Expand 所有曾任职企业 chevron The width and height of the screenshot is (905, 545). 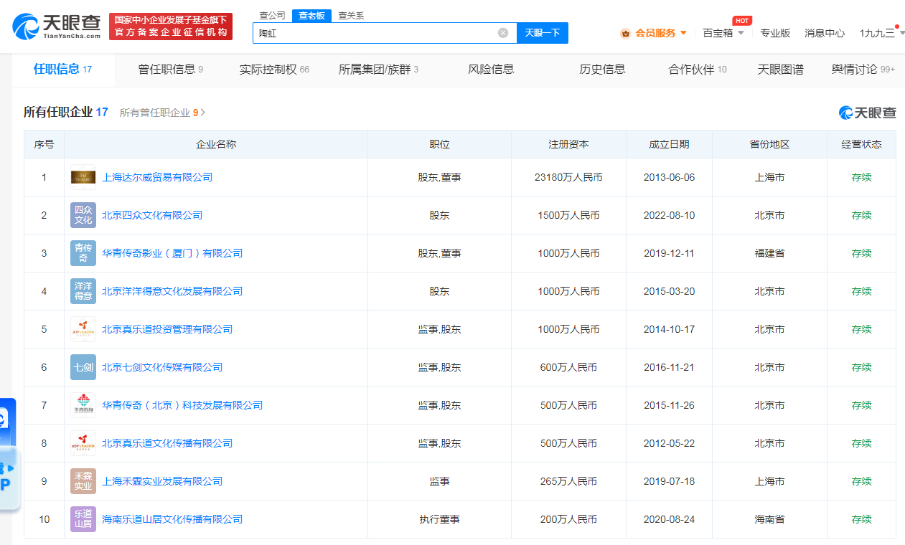(x=203, y=113)
